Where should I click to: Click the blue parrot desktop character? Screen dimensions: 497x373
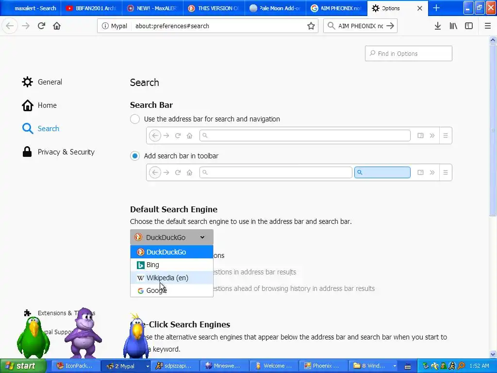[136, 336]
